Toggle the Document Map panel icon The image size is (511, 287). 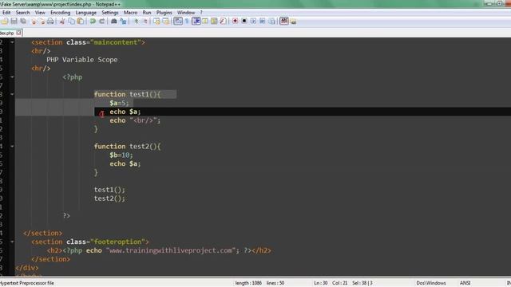pyautogui.click(x=214, y=22)
